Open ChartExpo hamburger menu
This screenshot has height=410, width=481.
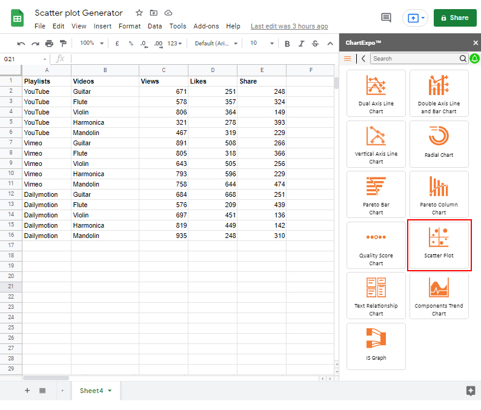click(x=347, y=58)
